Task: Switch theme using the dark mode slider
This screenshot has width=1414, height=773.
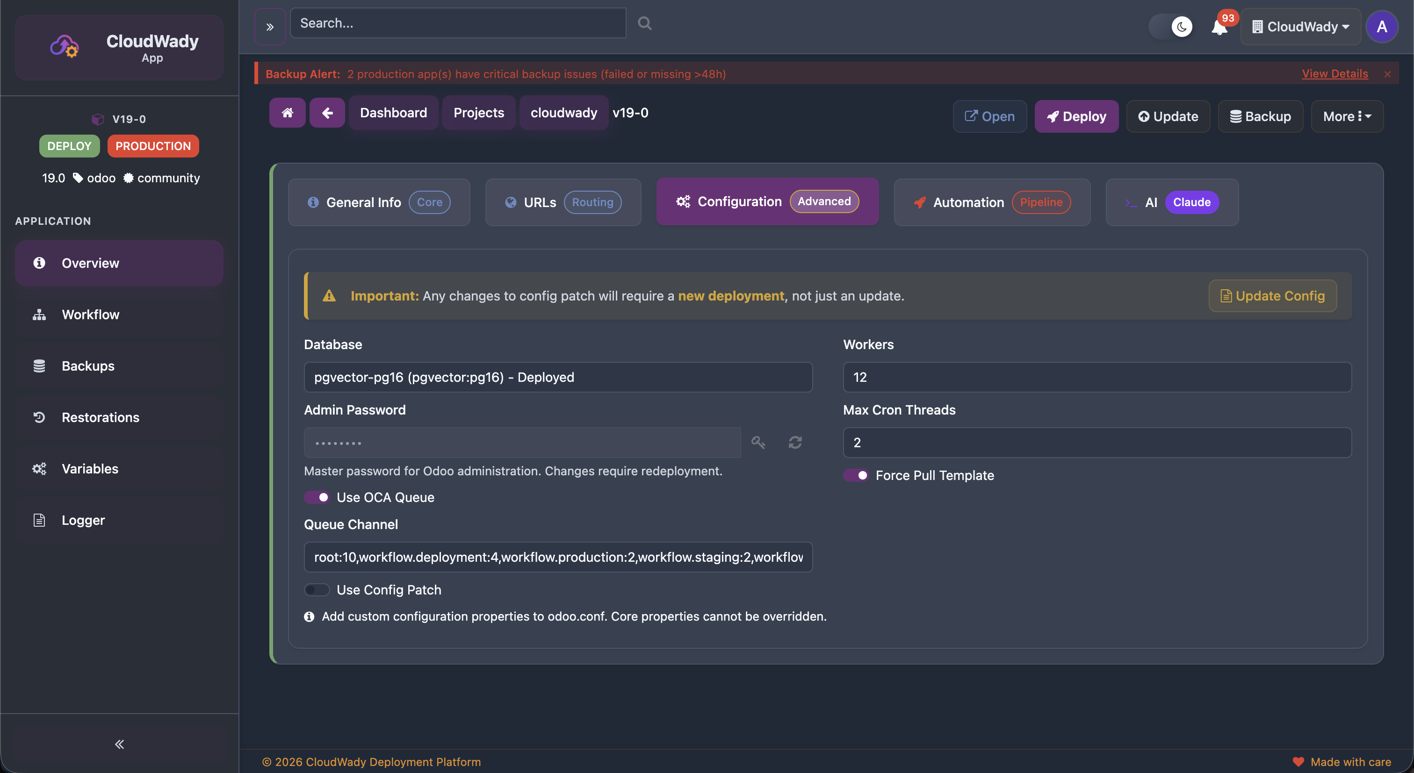Action: [x=1171, y=26]
